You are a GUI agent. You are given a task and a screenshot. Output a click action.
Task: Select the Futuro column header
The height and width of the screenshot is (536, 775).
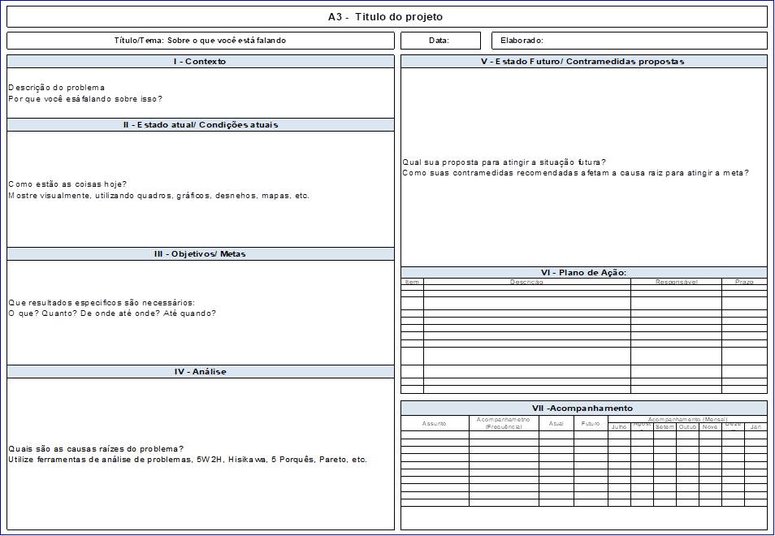(x=591, y=424)
